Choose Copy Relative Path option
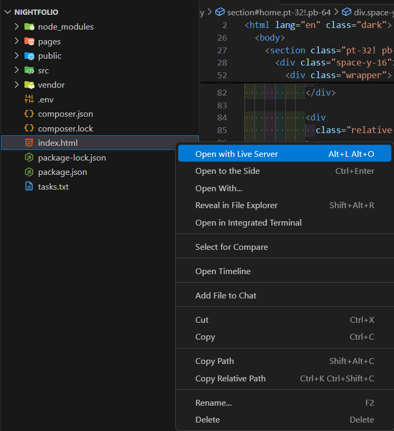Image resolution: width=394 pixels, height=431 pixels. point(231,379)
